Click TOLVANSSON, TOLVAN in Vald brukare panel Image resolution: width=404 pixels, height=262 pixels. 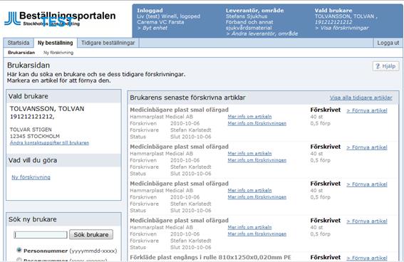click(47, 109)
